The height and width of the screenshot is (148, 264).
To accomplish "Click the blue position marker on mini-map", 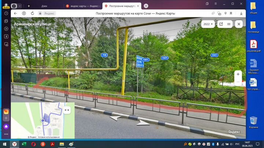I will 43,120.
